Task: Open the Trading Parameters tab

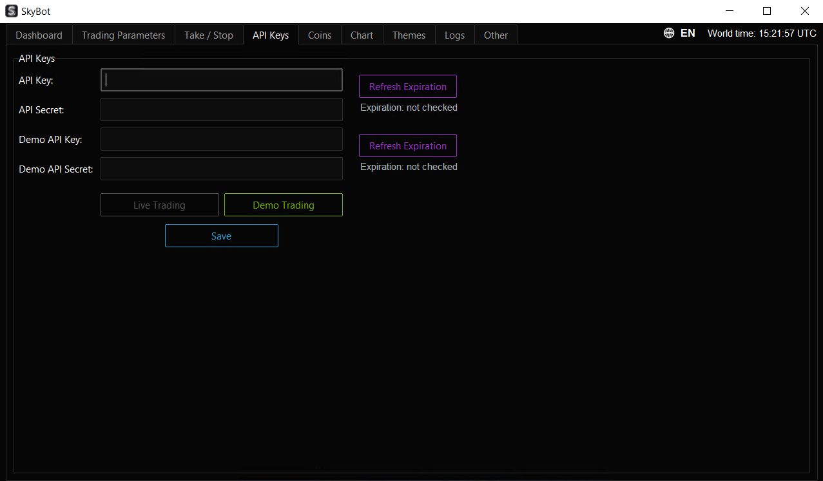Action: pyautogui.click(x=124, y=35)
